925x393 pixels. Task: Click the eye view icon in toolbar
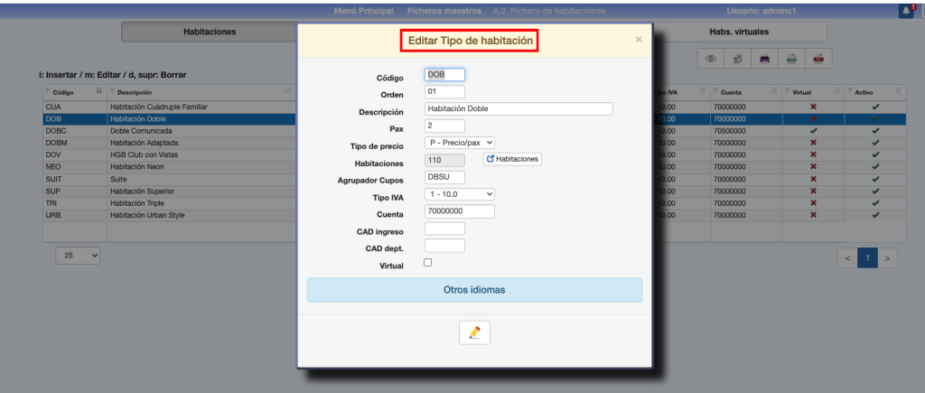click(x=711, y=59)
